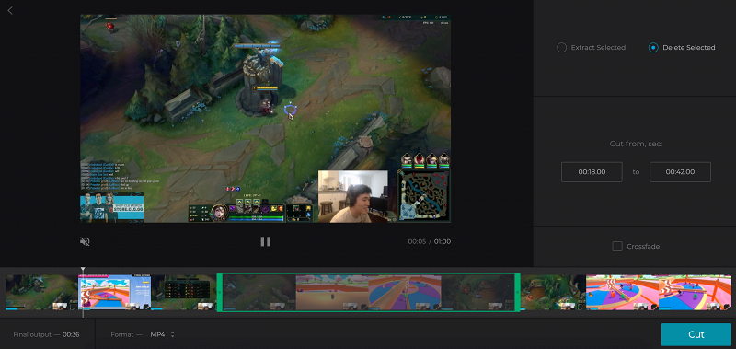Go back with the top-left arrow

click(10, 10)
